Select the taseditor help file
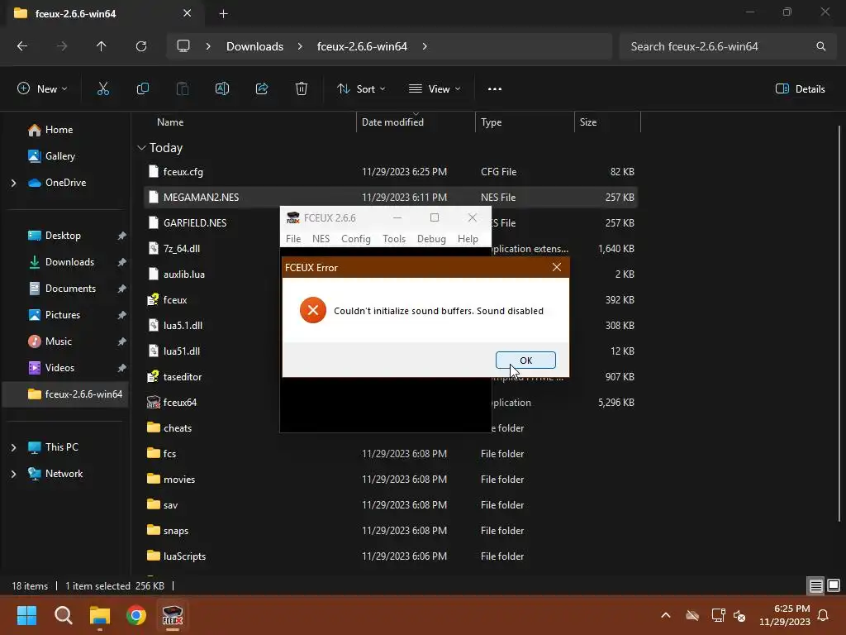846x635 pixels. pos(183,377)
